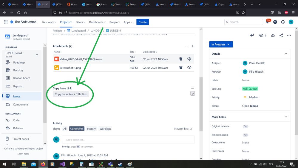Open the Lundegaard breadcrumb link
Image resolution: width=298 pixels, height=168 pixels.
(78, 30)
